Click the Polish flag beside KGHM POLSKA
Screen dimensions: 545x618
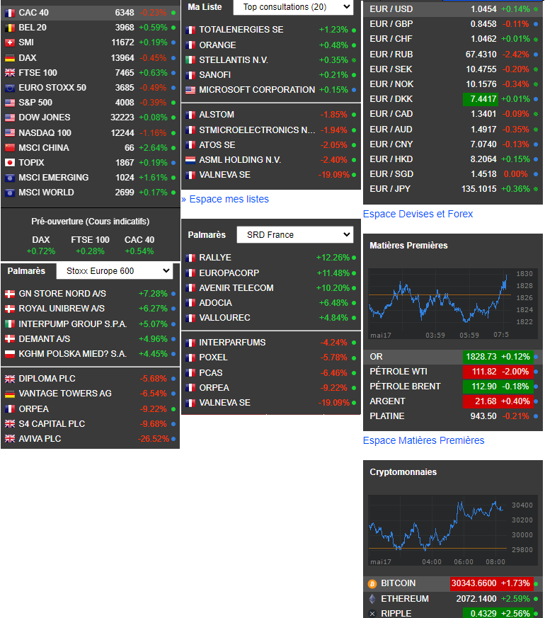pos(10,354)
